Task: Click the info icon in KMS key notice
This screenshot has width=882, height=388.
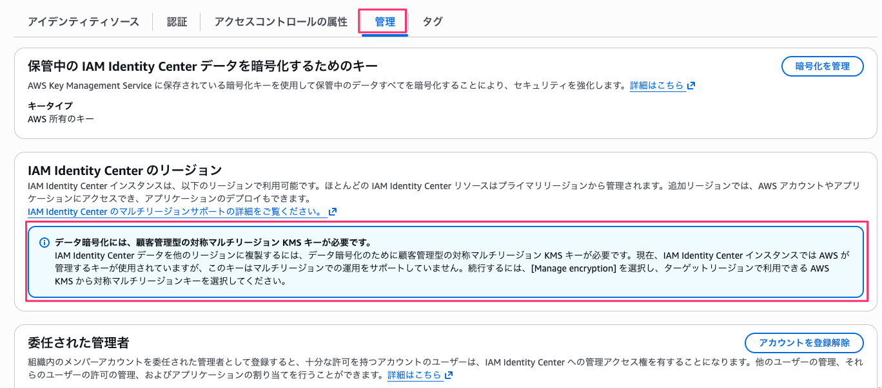Action: 44,243
